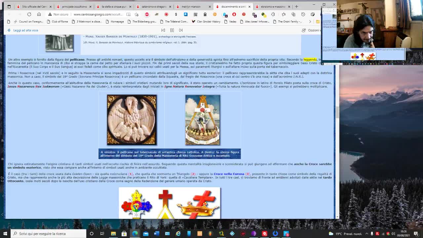Open Internet Explorer from taskbar
This screenshot has width=423, height=238.
(178, 234)
